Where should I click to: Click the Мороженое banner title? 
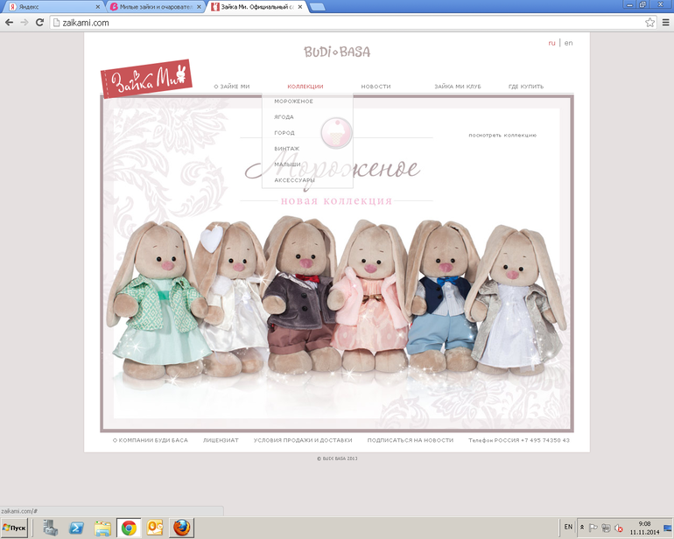(x=332, y=171)
